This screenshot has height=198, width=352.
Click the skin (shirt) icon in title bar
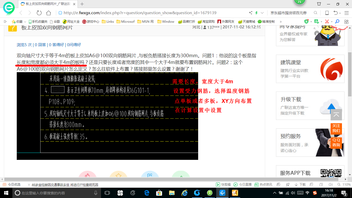click(319, 4)
